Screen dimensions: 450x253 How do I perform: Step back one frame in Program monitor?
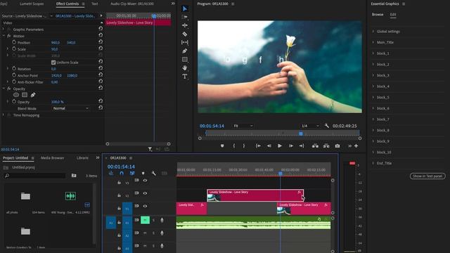(269, 145)
